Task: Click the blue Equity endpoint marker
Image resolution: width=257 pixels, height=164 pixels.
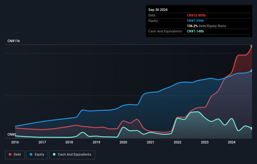Action: click(252, 71)
